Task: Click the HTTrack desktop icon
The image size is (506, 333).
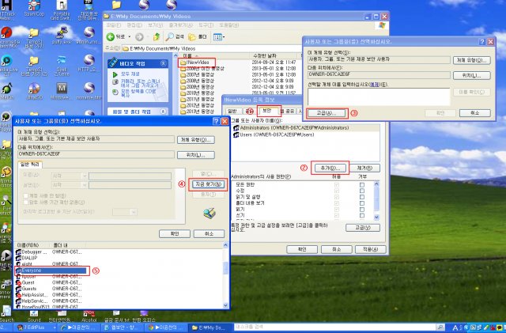Action: (6, 9)
